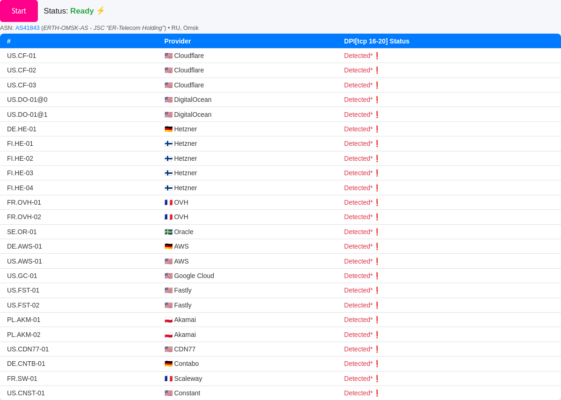Select row ID US.CDN77-01
Screen dimensions: 561x400
(x=28, y=349)
